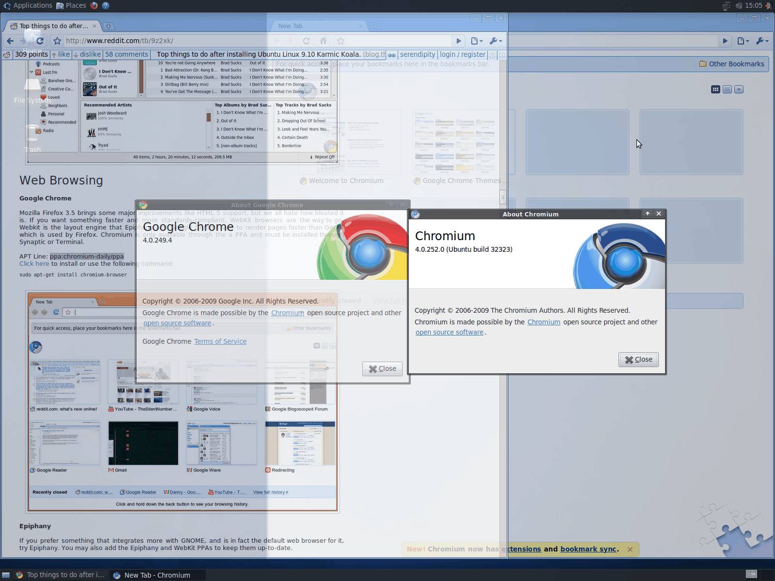775x581 pixels.
Task: Bookmark reddit page with Chrome star icon
Action: 57,41
